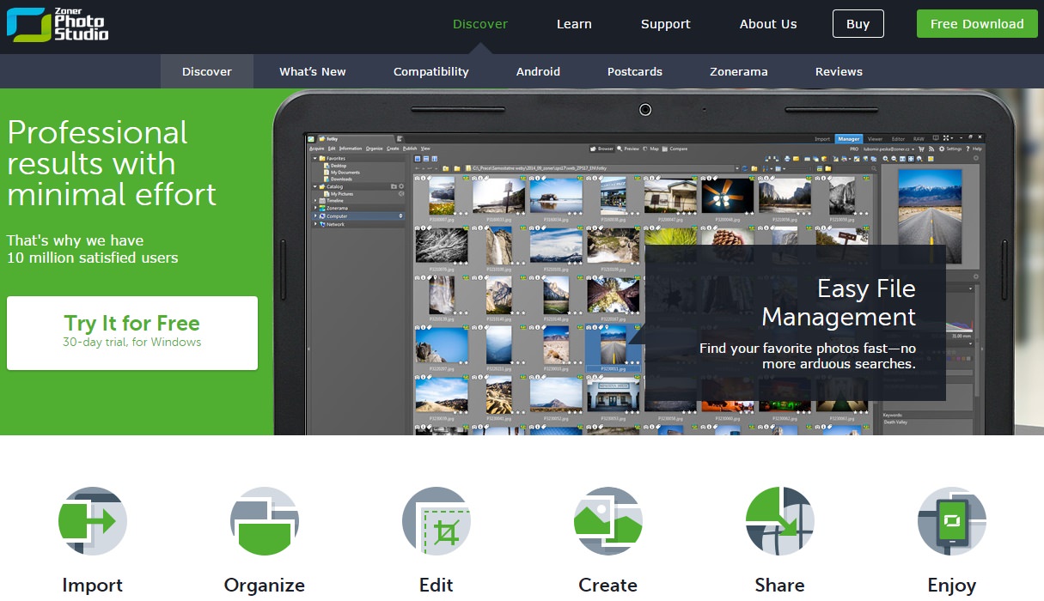The height and width of the screenshot is (601, 1044).
Task: Expand the Network tree node arrow
Action: point(315,224)
